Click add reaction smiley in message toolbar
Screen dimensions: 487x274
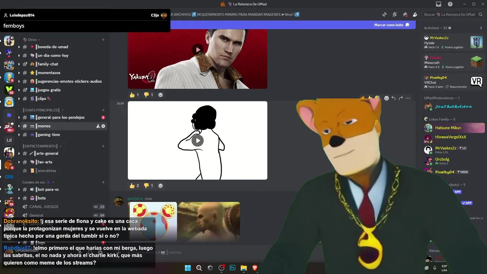(387, 98)
